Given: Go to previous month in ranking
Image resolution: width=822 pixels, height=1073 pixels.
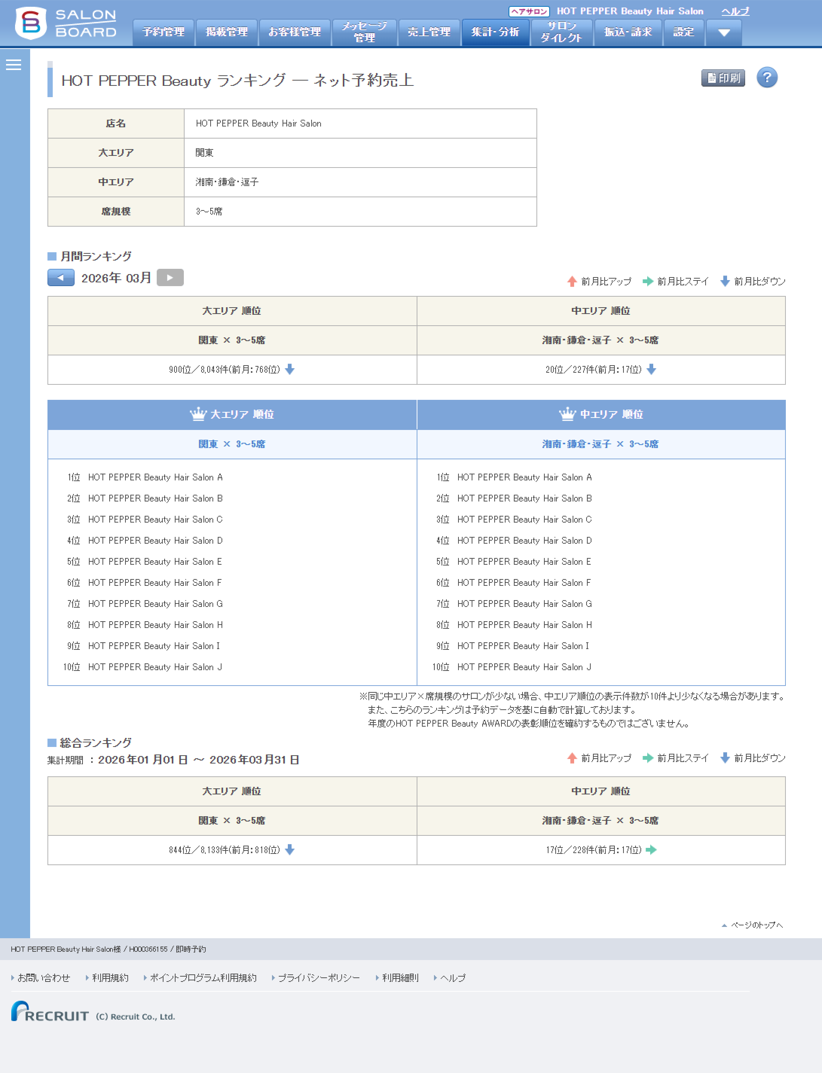Looking at the screenshot, I should (x=61, y=277).
